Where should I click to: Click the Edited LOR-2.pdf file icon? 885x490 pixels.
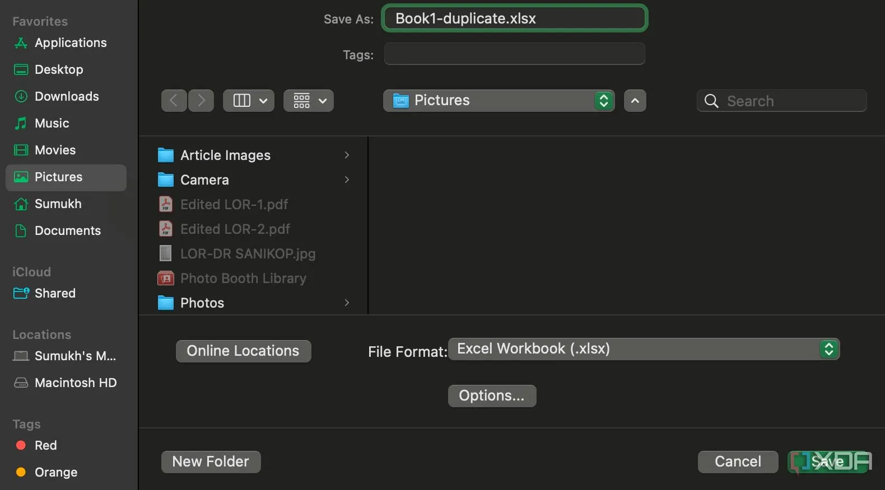click(166, 229)
